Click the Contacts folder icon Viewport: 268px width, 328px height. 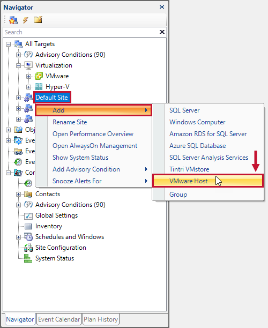click(x=28, y=194)
